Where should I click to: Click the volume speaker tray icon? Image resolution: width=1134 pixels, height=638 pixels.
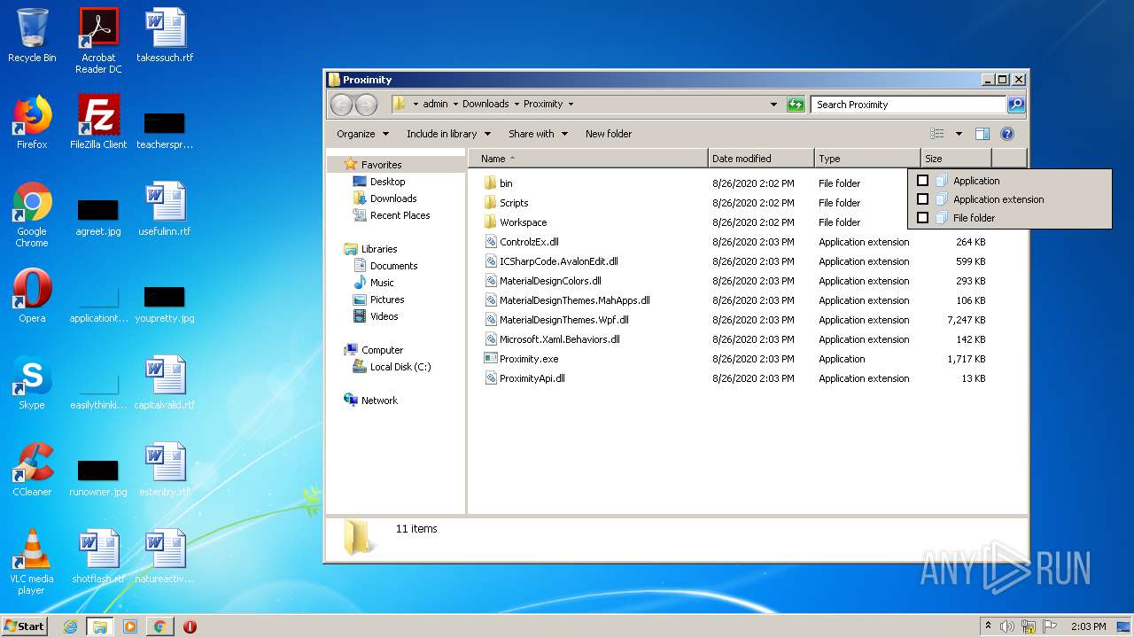1007,626
